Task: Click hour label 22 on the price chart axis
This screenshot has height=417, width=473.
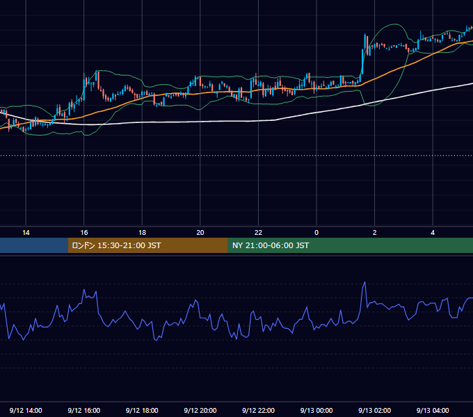Action: [259, 233]
